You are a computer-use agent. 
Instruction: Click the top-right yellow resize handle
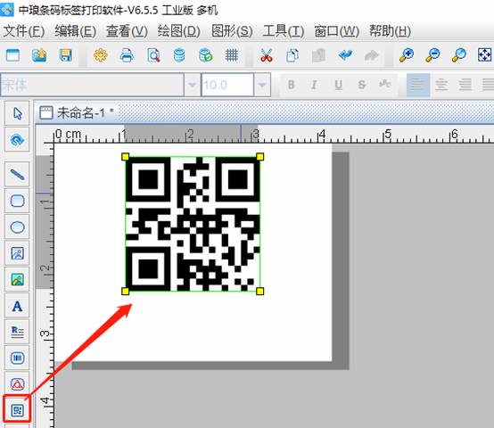coord(259,157)
